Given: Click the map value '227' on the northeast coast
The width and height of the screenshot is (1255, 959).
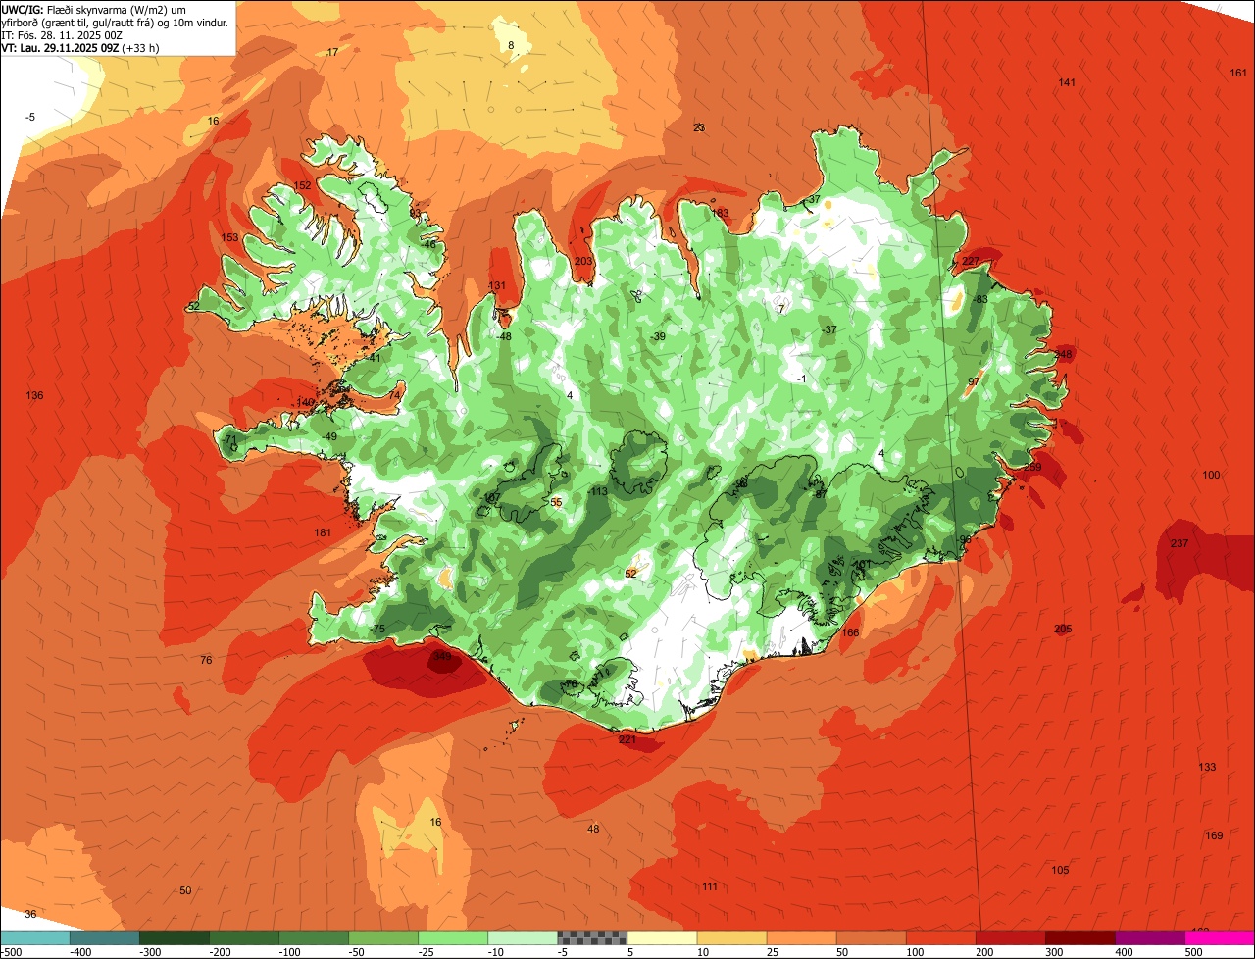Looking at the screenshot, I should pyautogui.click(x=971, y=261).
